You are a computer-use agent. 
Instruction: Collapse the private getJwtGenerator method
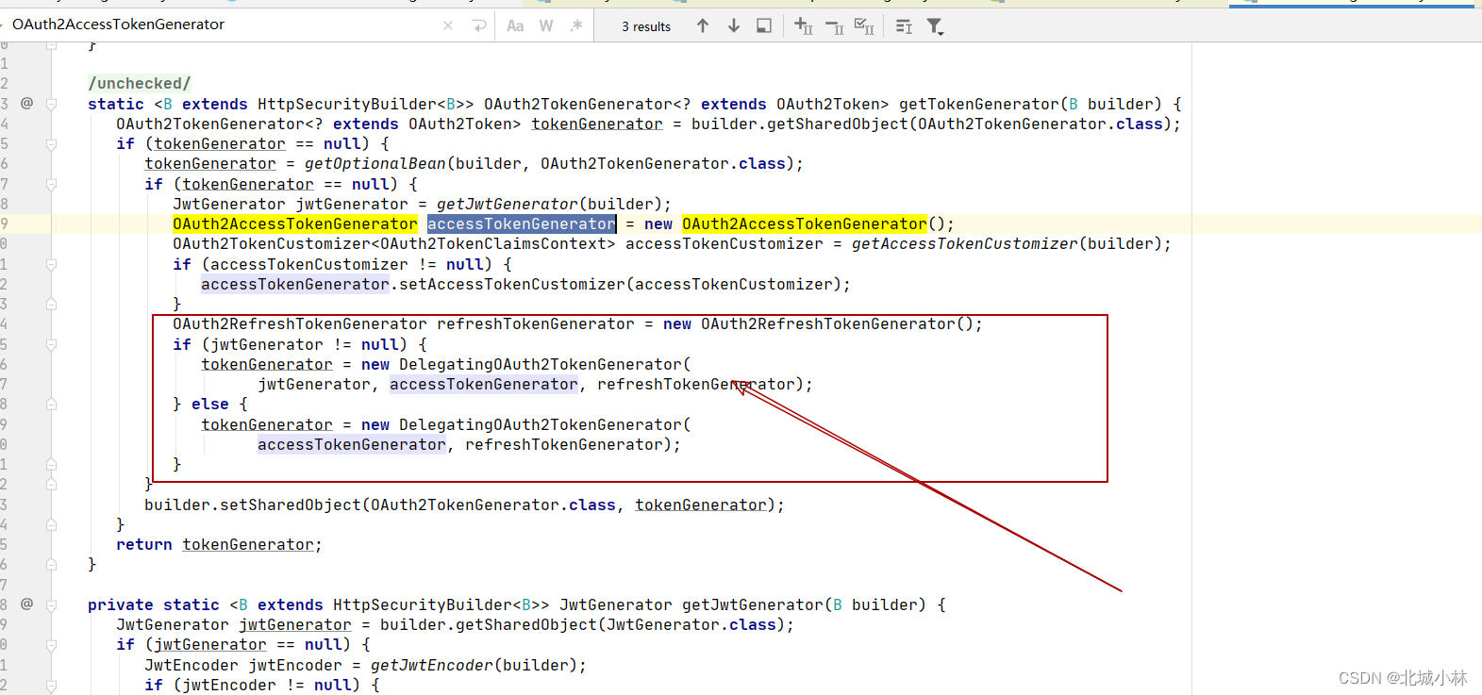pyautogui.click(x=52, y=604)
